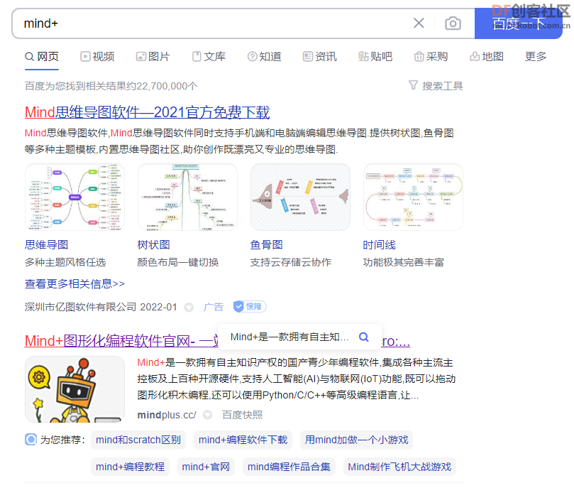Click text 多种主题风格任选
This screenshot has width=574, height=488.
tap(65, 262)
